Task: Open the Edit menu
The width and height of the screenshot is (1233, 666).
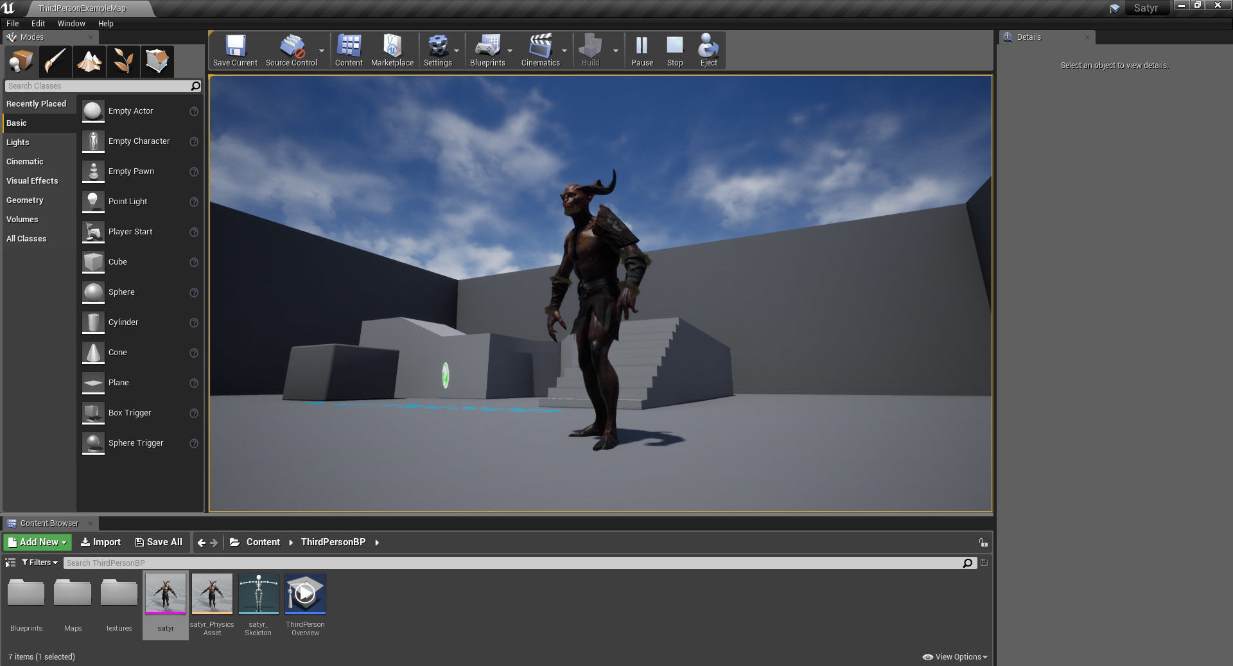Action: tap(38, 23)
